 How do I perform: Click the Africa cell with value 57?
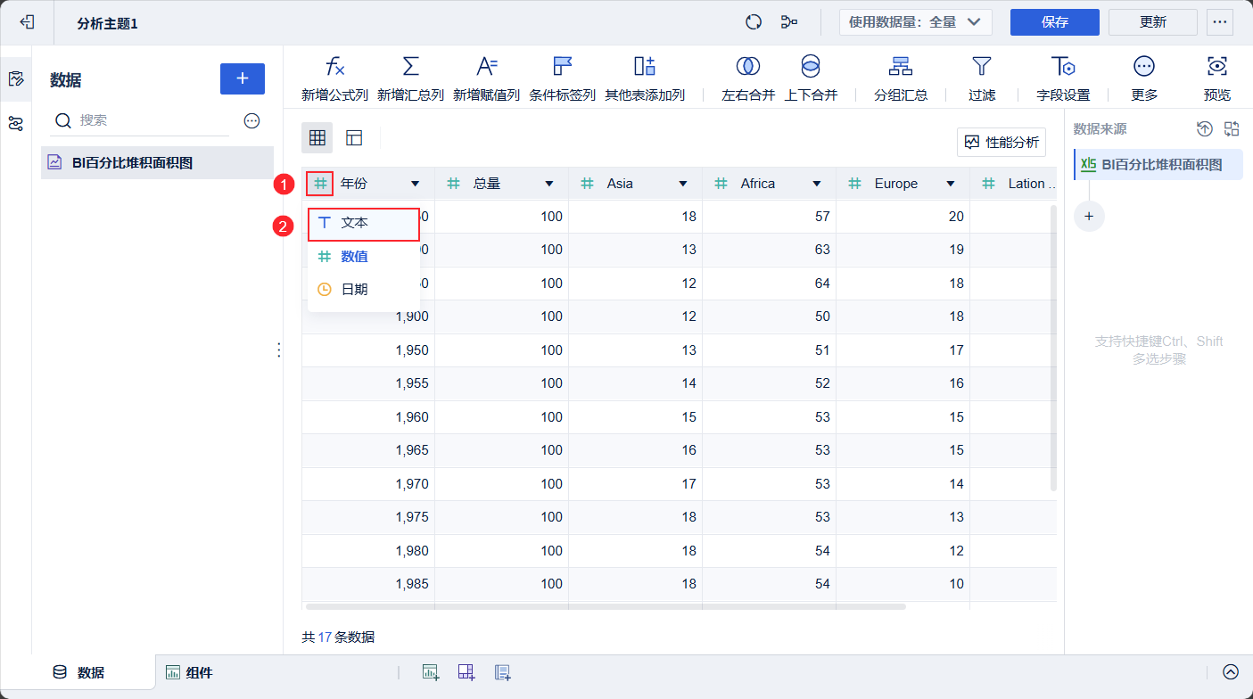pos(770,217)
